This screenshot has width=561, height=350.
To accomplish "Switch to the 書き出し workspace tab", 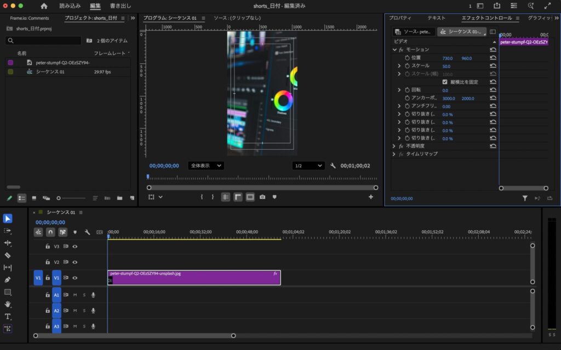I will 121,6.
